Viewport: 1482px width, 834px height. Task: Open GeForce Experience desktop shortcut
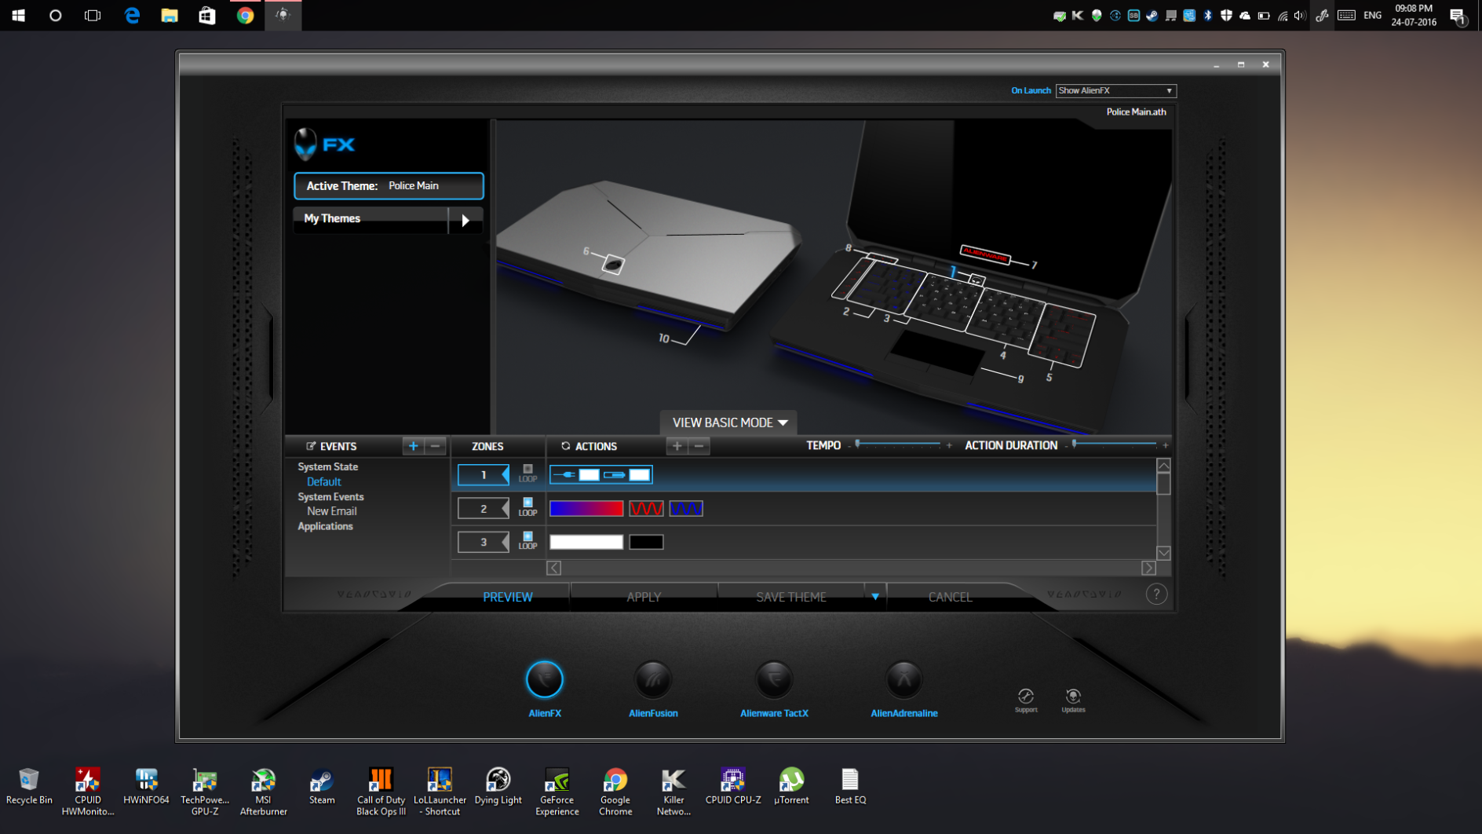(557, 792)
